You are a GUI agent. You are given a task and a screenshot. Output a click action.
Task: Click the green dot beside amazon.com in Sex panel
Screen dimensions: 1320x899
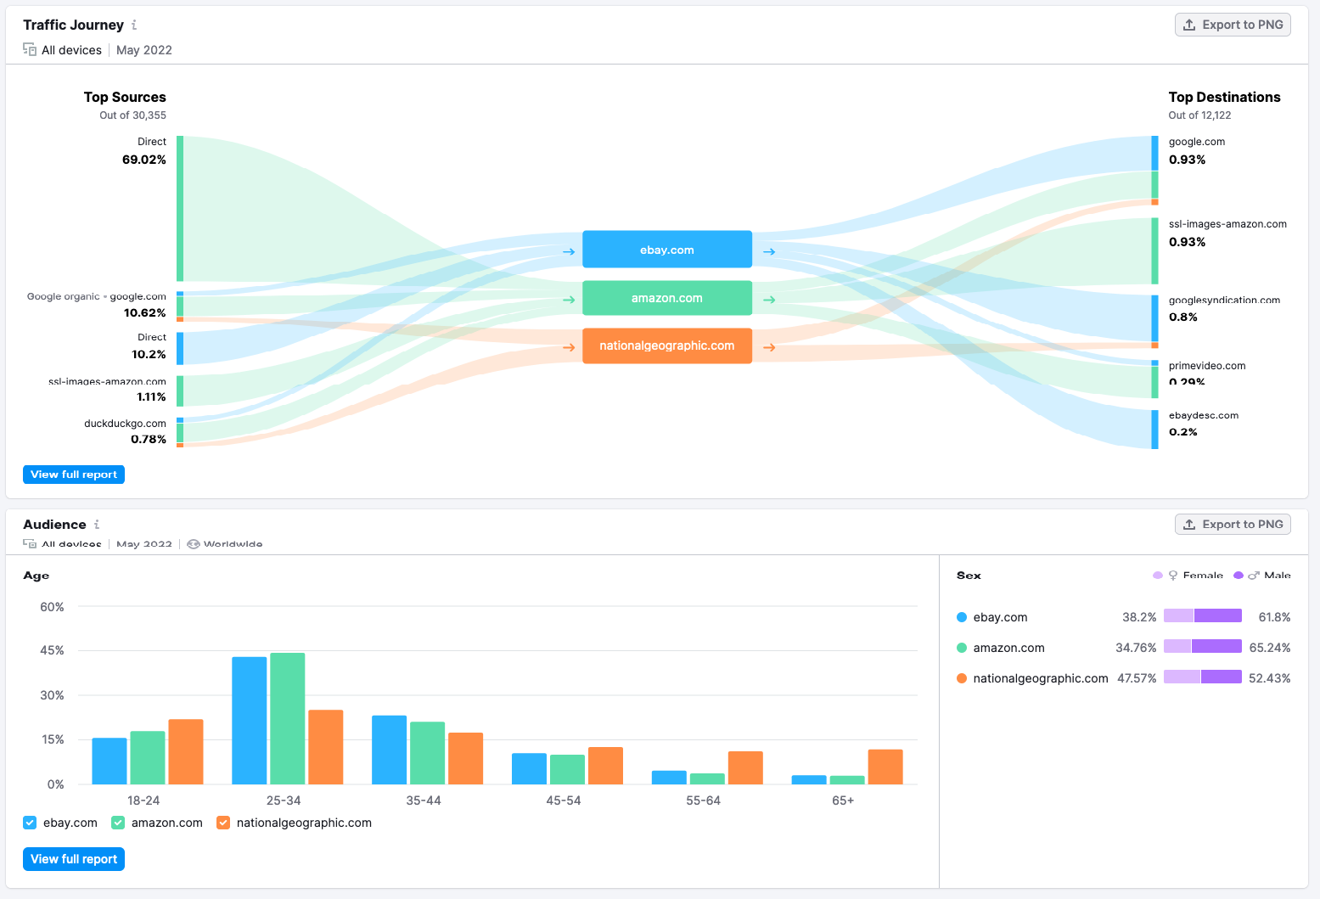[962, 648]
